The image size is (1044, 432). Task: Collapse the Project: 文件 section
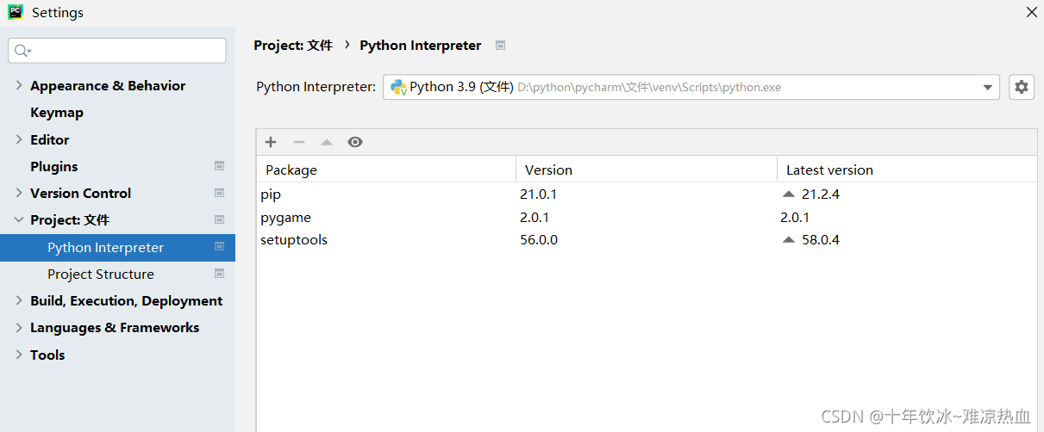(19, 219)
